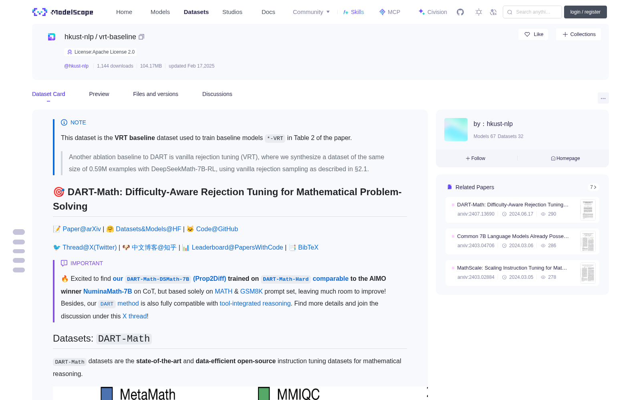The height and width of the screenshot is (400, 641).
Task: Open the Code@GitHub link
Action: tap(217, 229)
